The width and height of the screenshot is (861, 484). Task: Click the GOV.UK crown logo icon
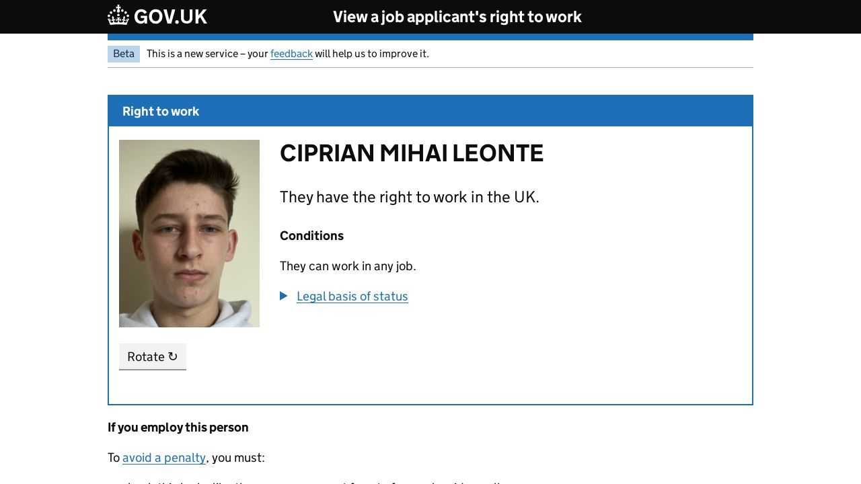(118, 15)
